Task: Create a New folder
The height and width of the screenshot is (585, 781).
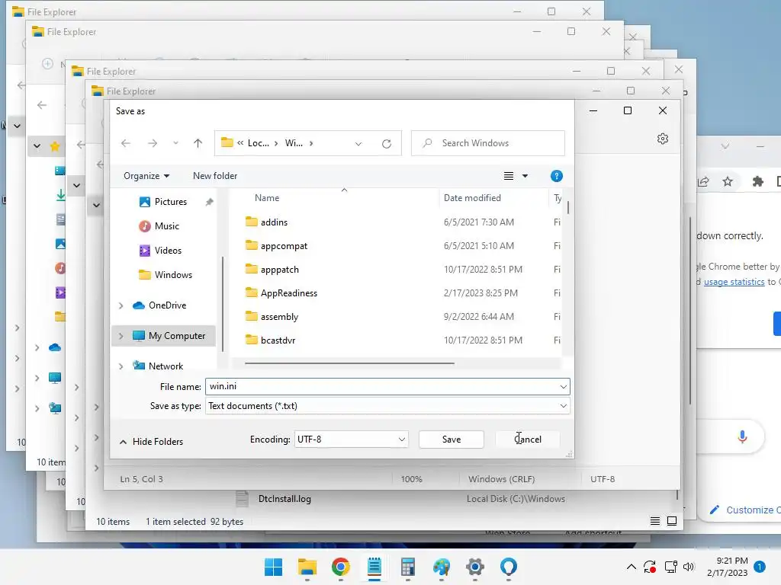Action: pos(215,176)
